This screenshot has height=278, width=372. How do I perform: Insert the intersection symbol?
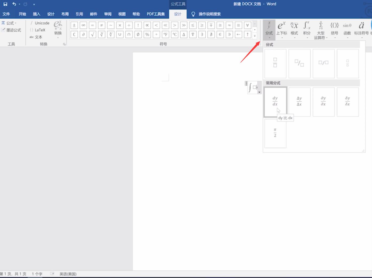[129, 34]
